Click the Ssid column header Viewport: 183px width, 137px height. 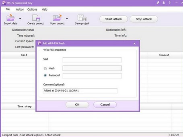pyautogui.click(x=24, y=55)
